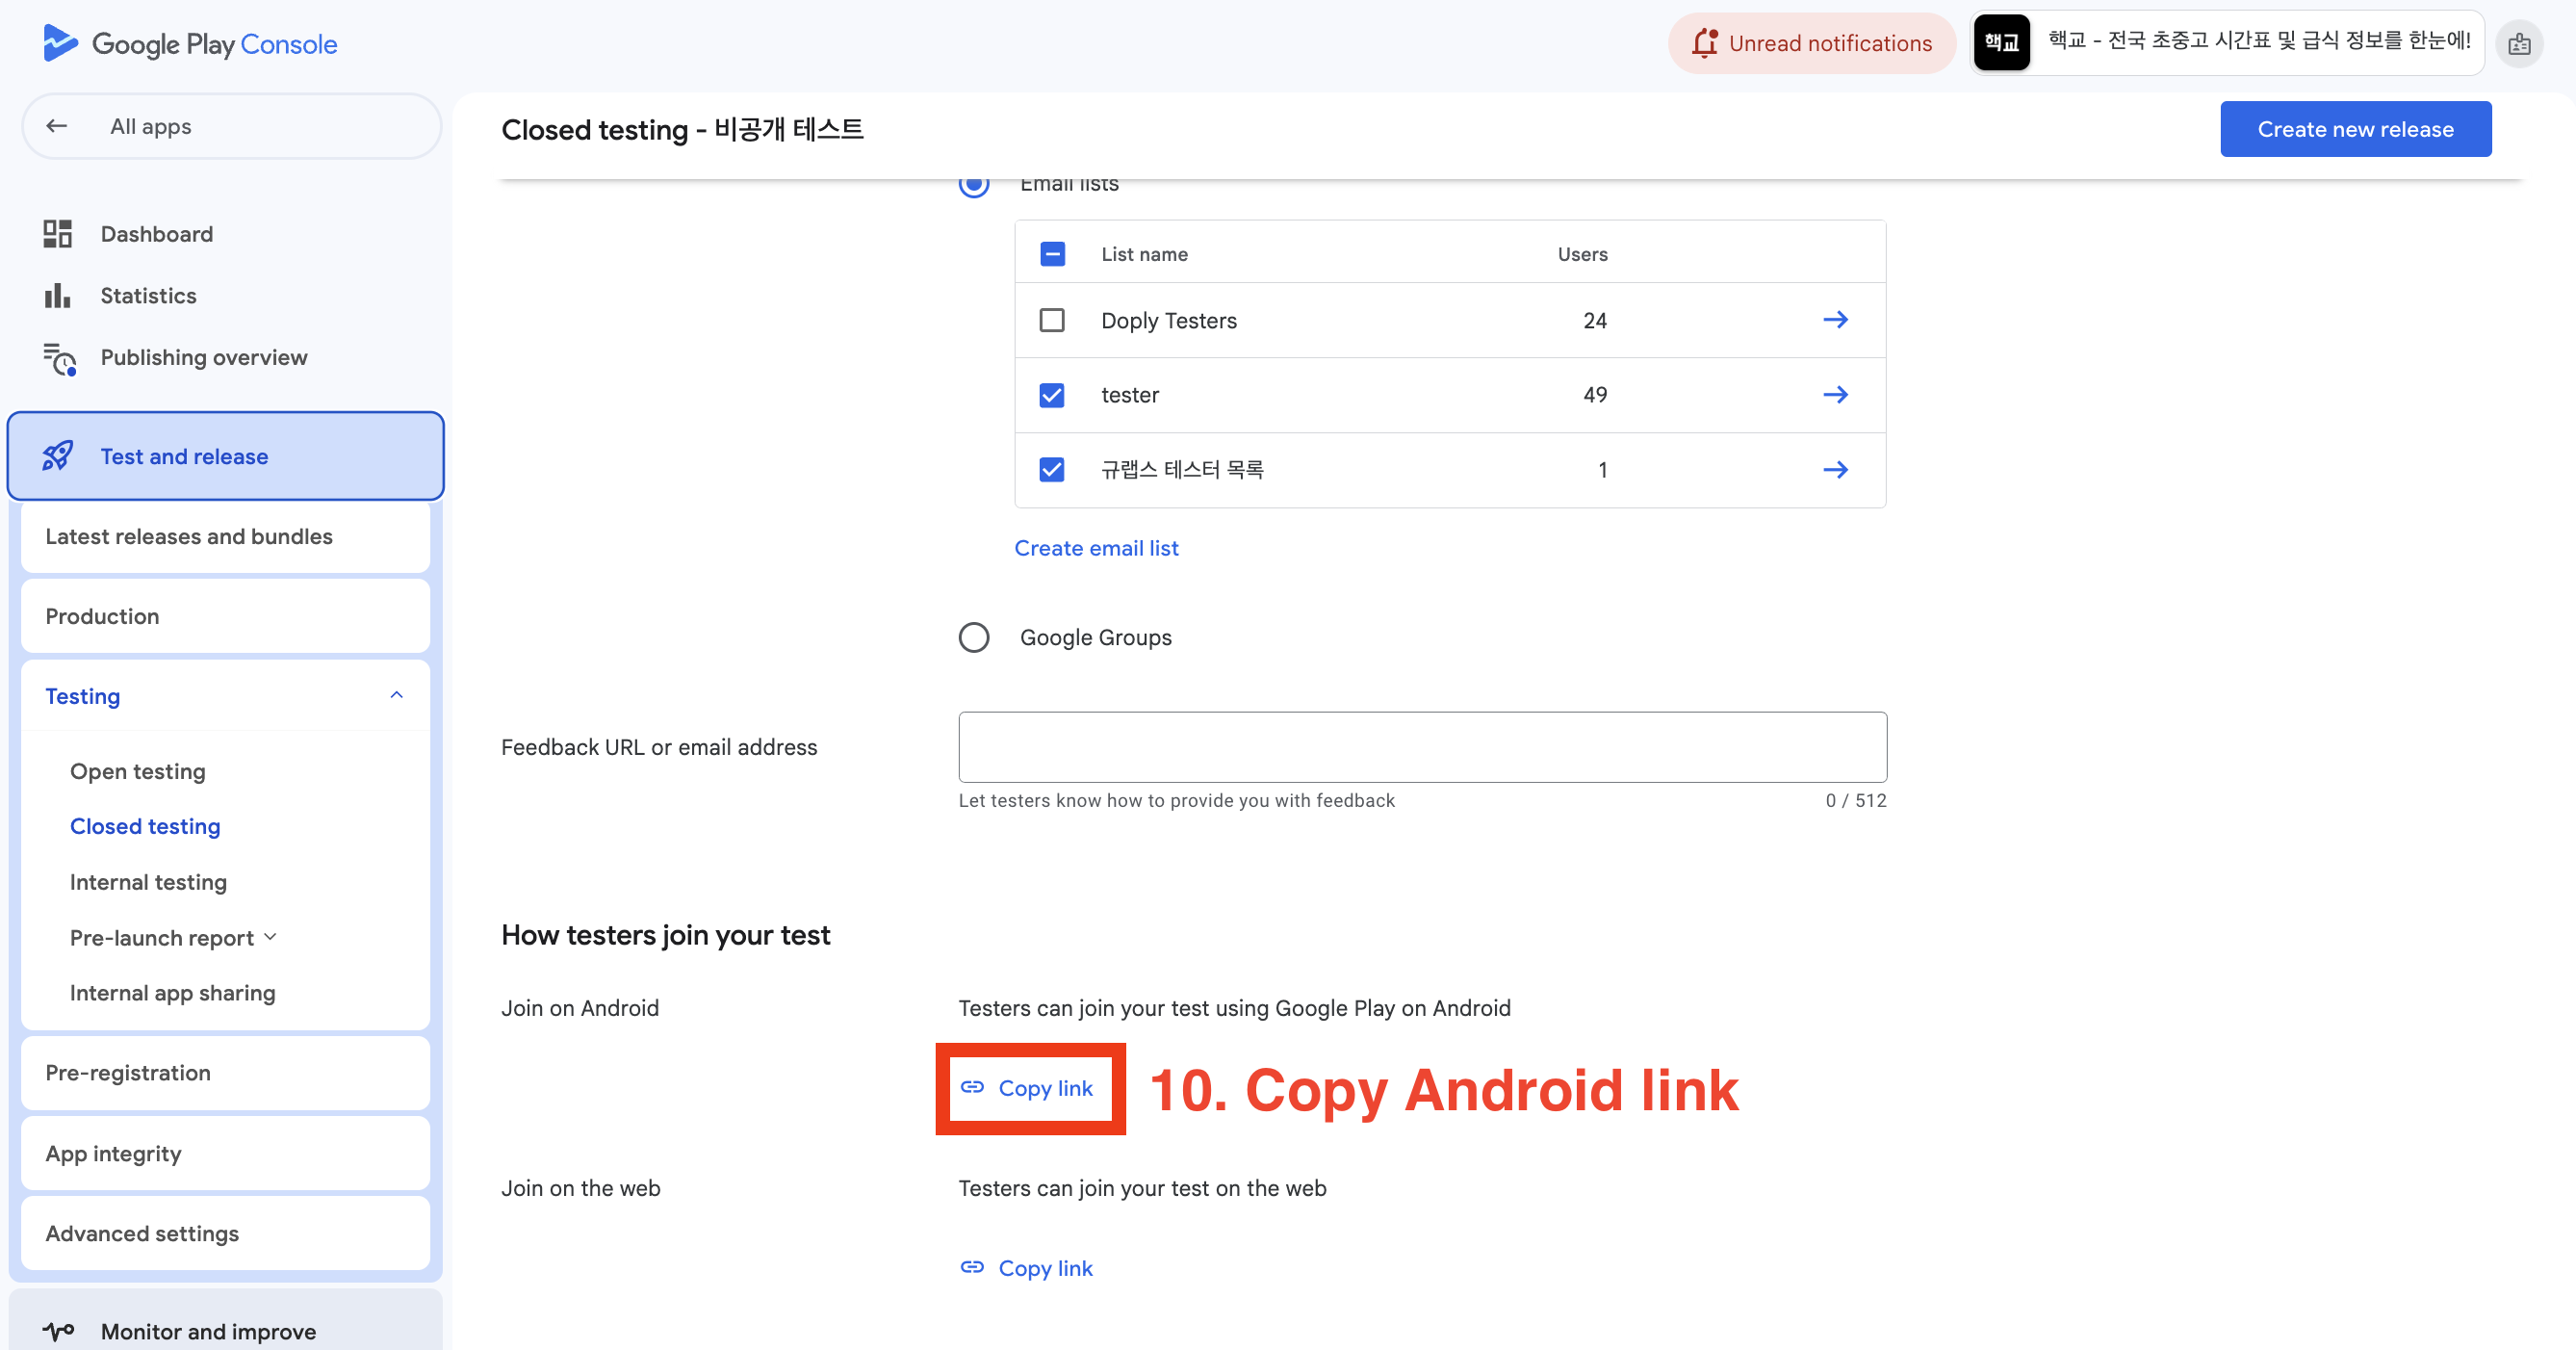Go to the Production page
The width and height of the screenshot is (2576, 1350).
pos(226,616)
